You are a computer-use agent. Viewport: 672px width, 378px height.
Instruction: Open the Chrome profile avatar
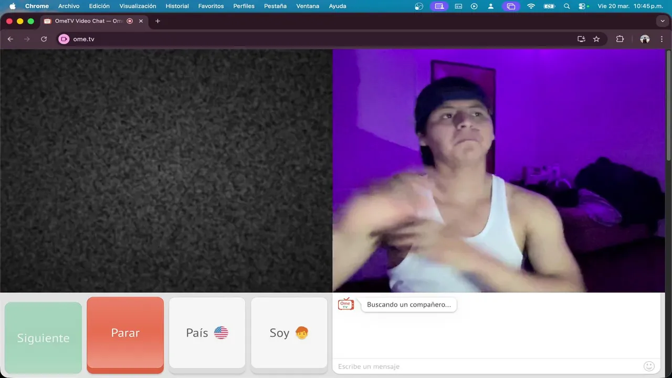(645, 39)
